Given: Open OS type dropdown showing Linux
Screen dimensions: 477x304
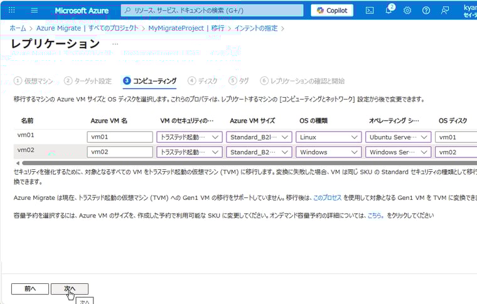Looking at the screenshot, I should click(x=329, y=137).
